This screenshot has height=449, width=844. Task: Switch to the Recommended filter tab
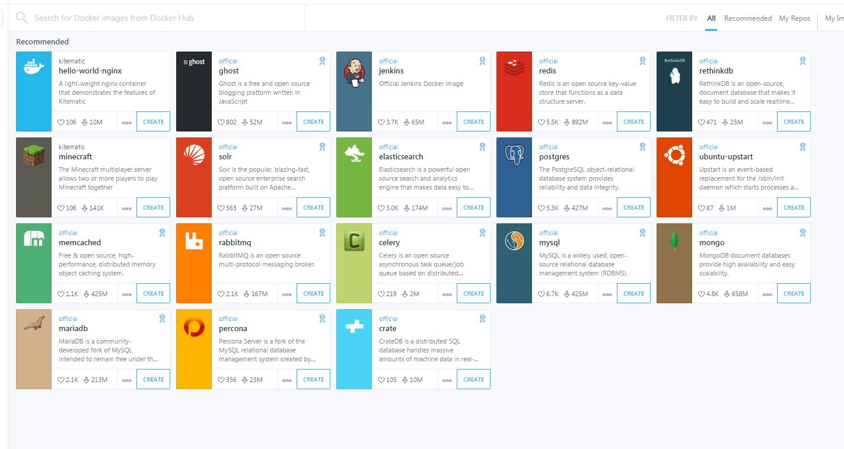coord(748,18)
